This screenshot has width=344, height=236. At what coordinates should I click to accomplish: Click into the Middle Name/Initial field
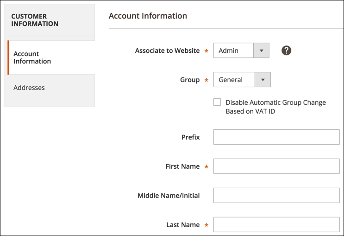(276, 195)
